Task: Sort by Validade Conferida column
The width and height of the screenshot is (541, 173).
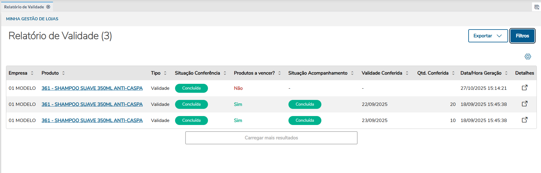Action: click(x=407, y=73)
